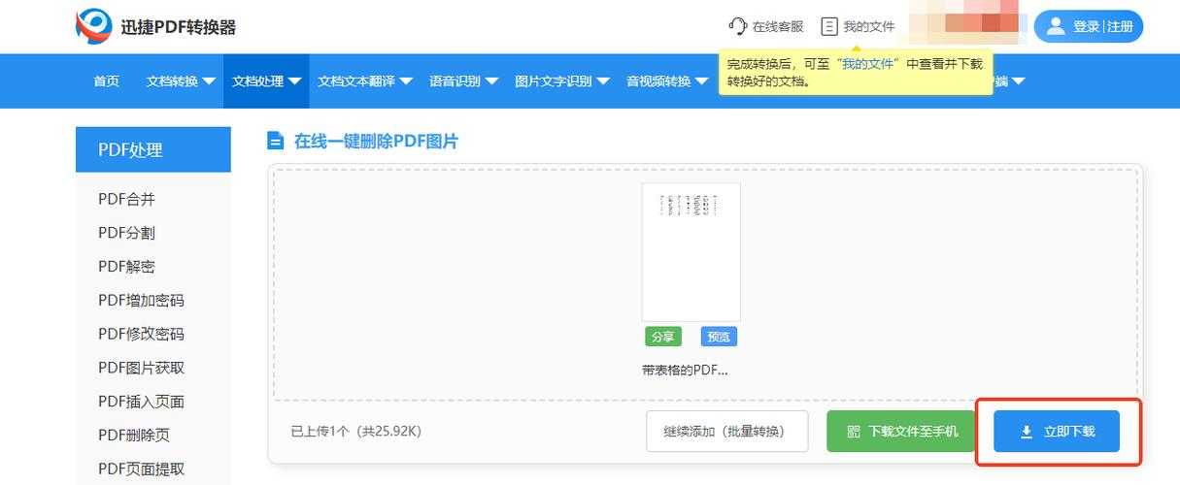Select the uploaded PDF page thumbnail
The image size is (1180, 485).
[x=691, y=252]
